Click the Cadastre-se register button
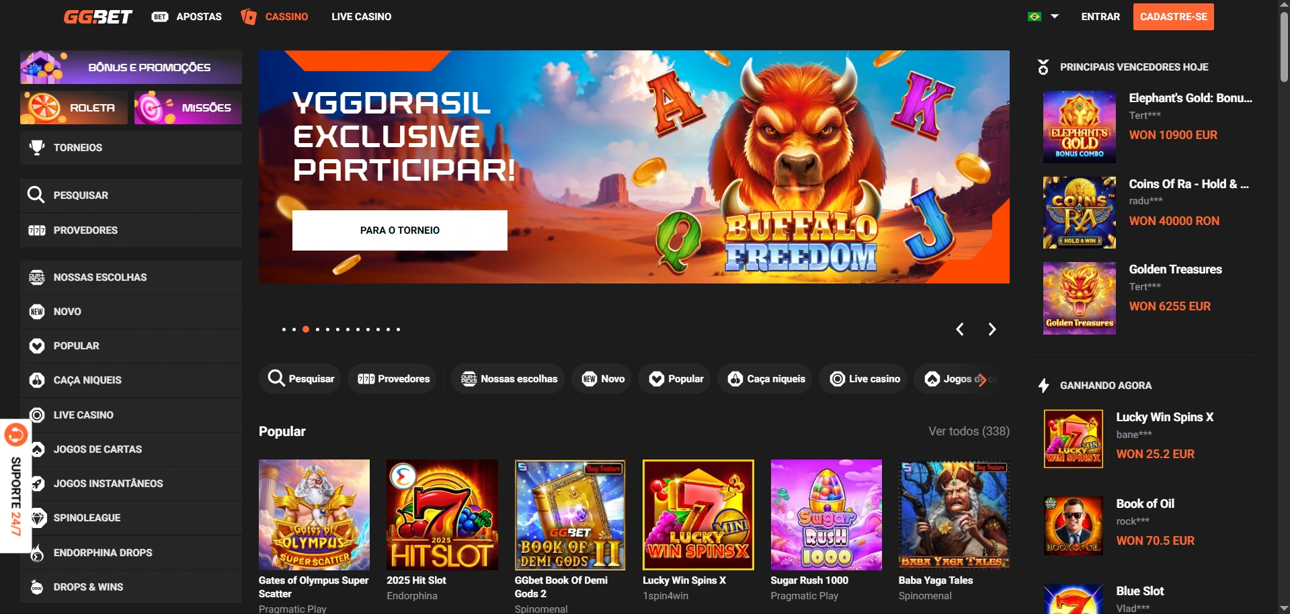This screenshot has height=614, width=1290. click(1174, 17)
